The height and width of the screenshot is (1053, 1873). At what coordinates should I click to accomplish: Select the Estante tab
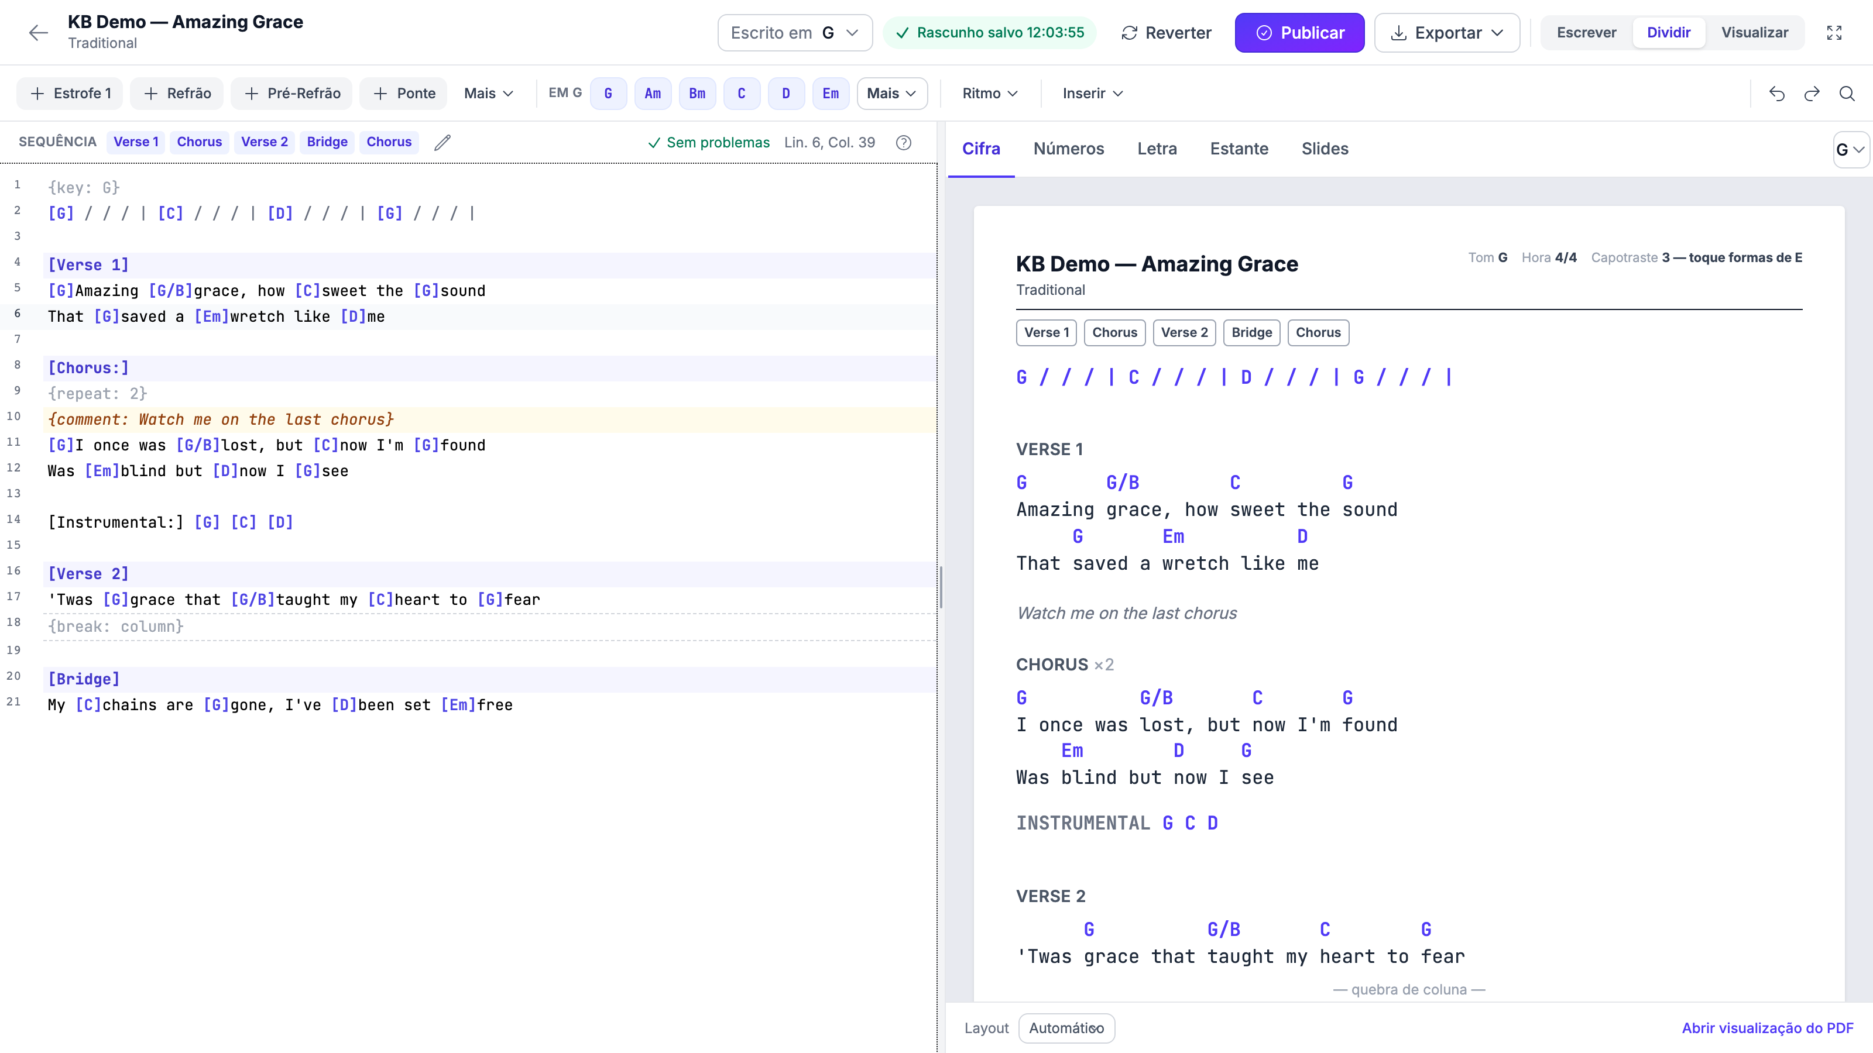click(1239, 149)
